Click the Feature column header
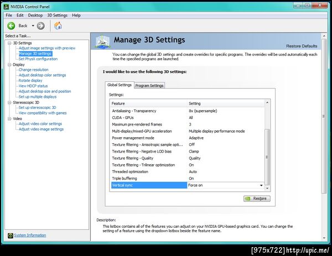Screen dimensions: 332x256 click(x=149, y=103)
